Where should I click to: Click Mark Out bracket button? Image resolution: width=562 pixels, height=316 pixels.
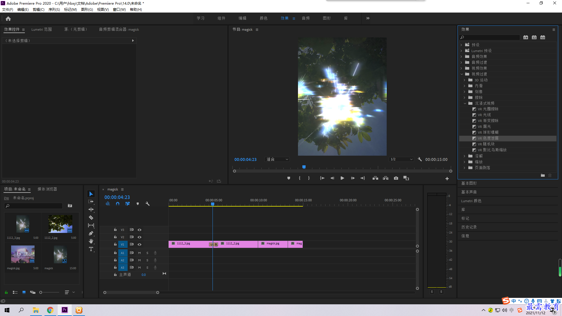(309, 178)
